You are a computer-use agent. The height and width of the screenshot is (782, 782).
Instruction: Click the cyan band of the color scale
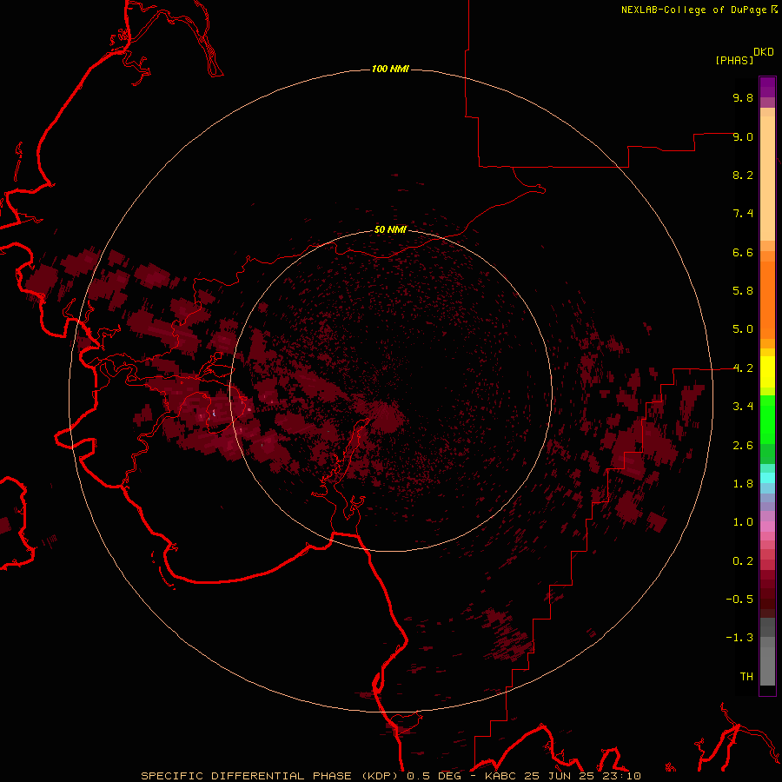(767, 478)
